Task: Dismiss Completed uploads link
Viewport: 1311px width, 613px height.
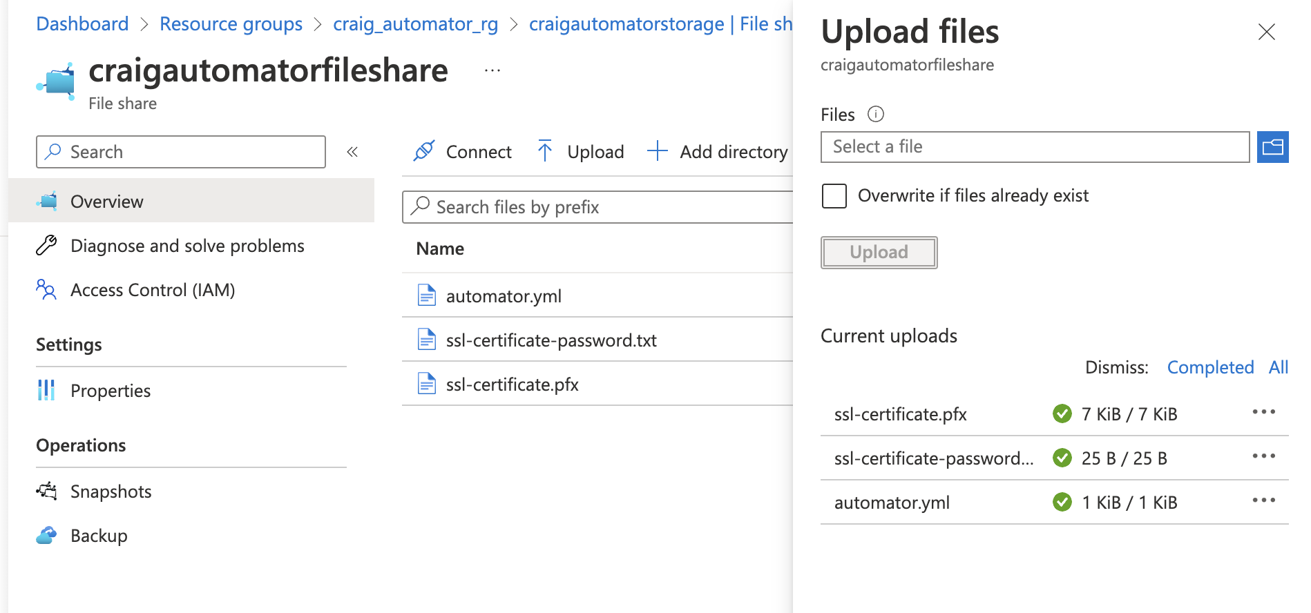Action: click(x=1210, y=367)
